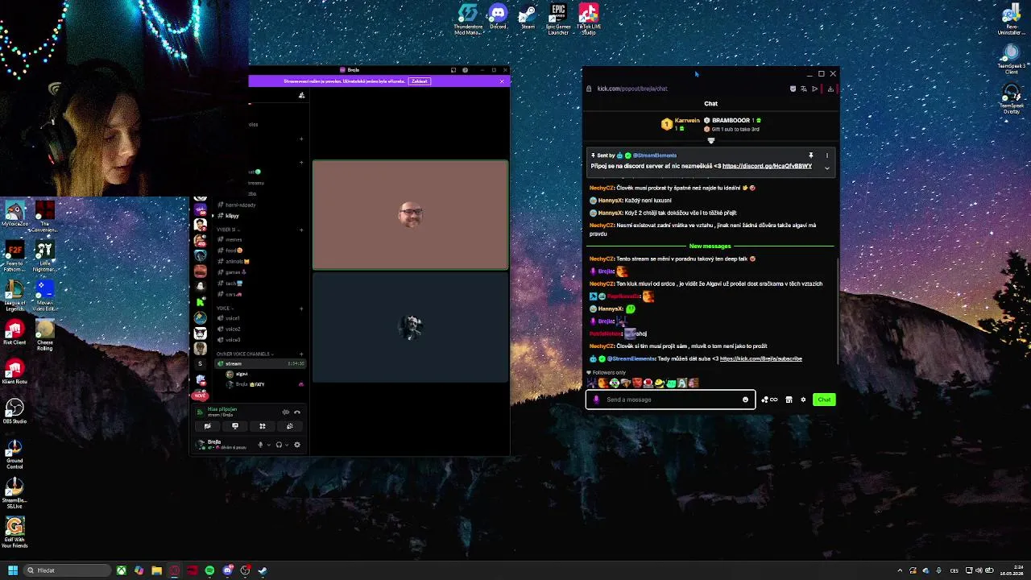Open the Kick chat shop icon
Screen dimensions: 1031x580
pos(789,400)
